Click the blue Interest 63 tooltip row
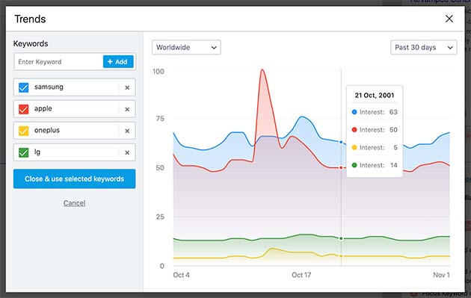 point(375,112)
